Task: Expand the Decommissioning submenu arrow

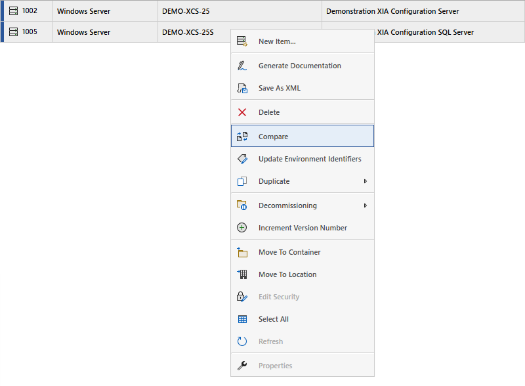Action: 365,205
